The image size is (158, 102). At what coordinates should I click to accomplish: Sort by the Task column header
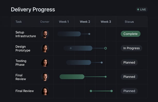19,22
